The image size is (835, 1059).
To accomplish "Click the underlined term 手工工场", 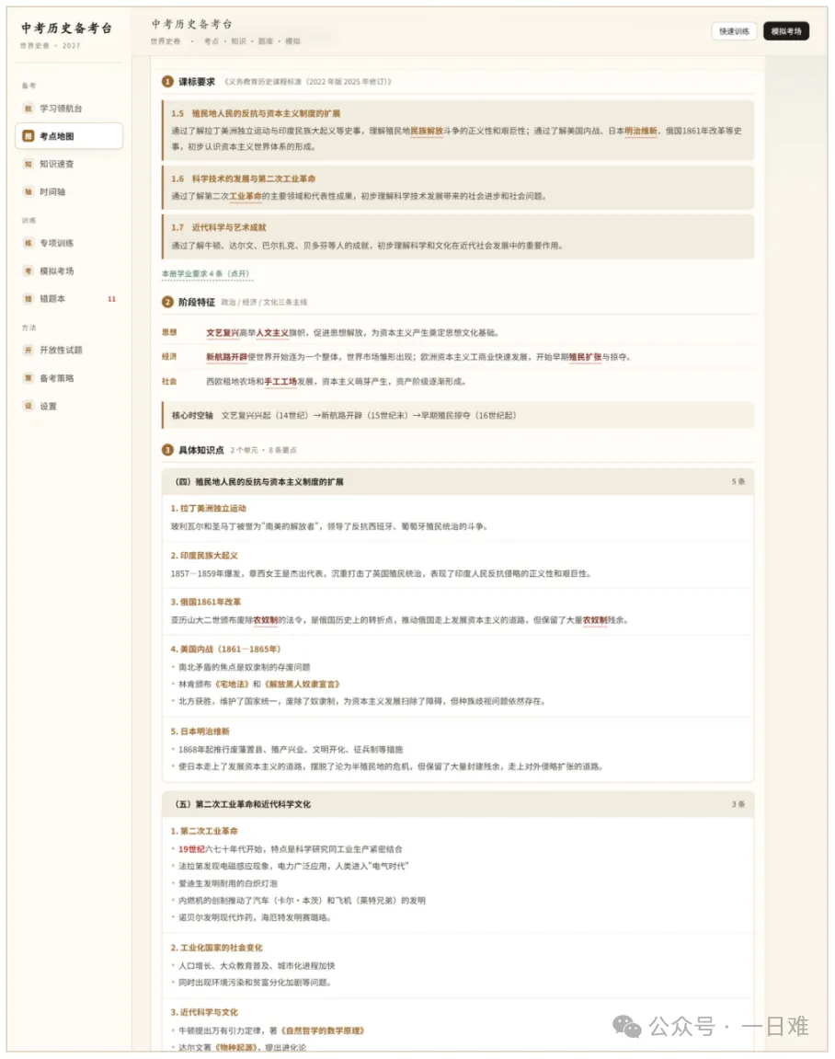I will click(x=280, y=382).
